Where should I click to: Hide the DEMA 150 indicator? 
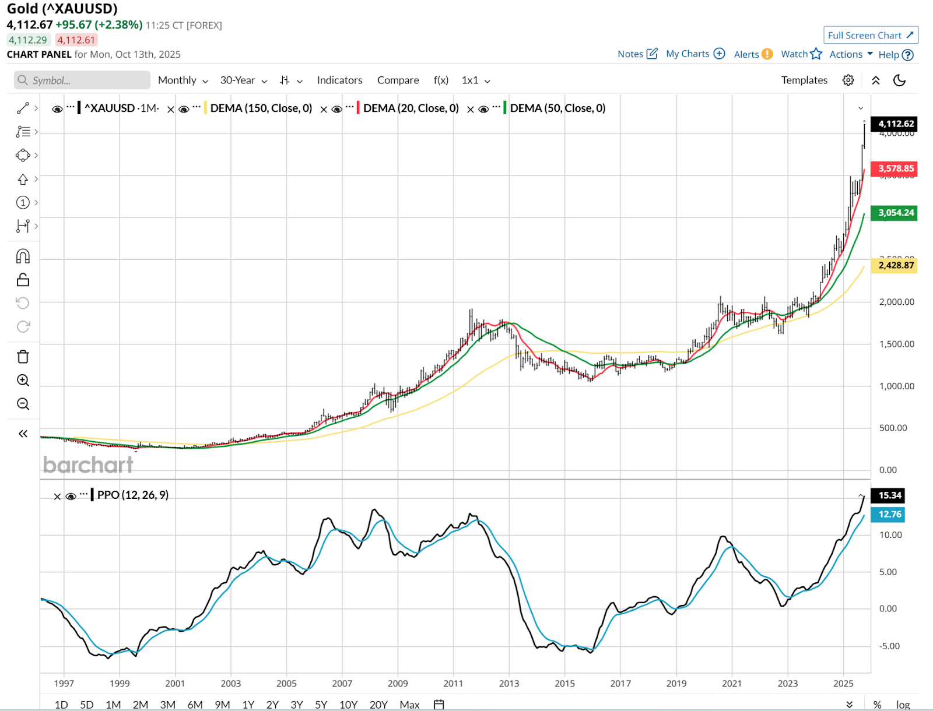coord(184,109)
